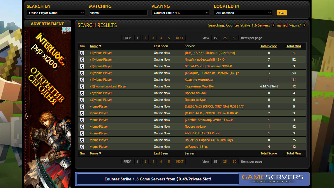334x188 pixels.
Task: Select page 1 in top pagination
Action: pos(137,38)
